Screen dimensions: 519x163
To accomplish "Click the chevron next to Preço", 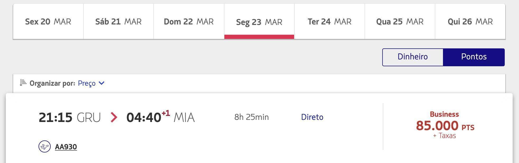I will [102, 83].
